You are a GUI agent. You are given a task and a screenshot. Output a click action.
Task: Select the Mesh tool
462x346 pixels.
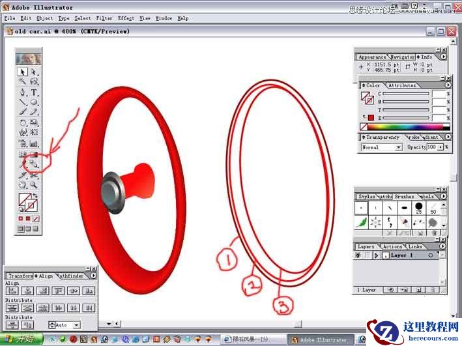22,154
